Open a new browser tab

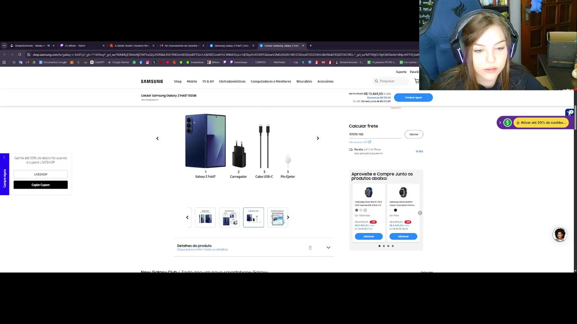coord(311,45)
